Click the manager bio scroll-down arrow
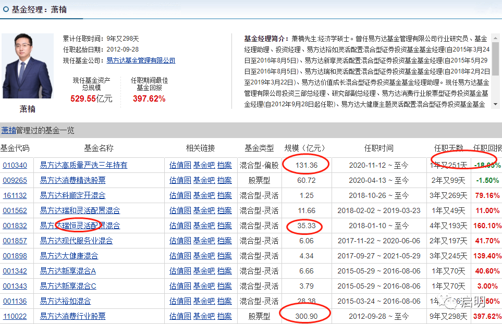 (x=495, y=104)
